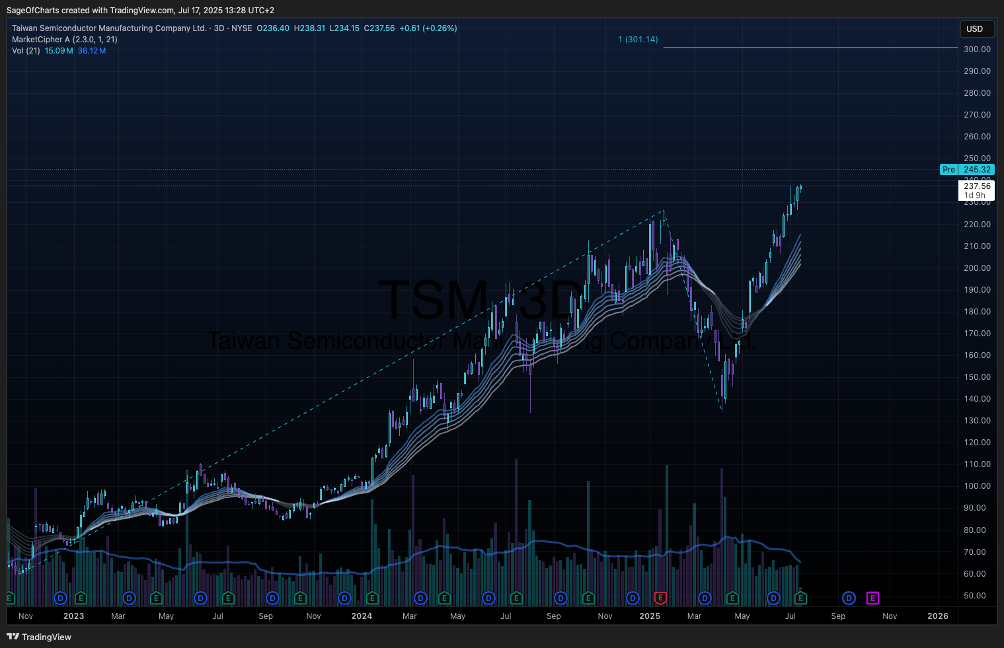This screenshot has width=1004, height=648.
Task: Click the earnings marker for July 2024
Action: point(516,598)
